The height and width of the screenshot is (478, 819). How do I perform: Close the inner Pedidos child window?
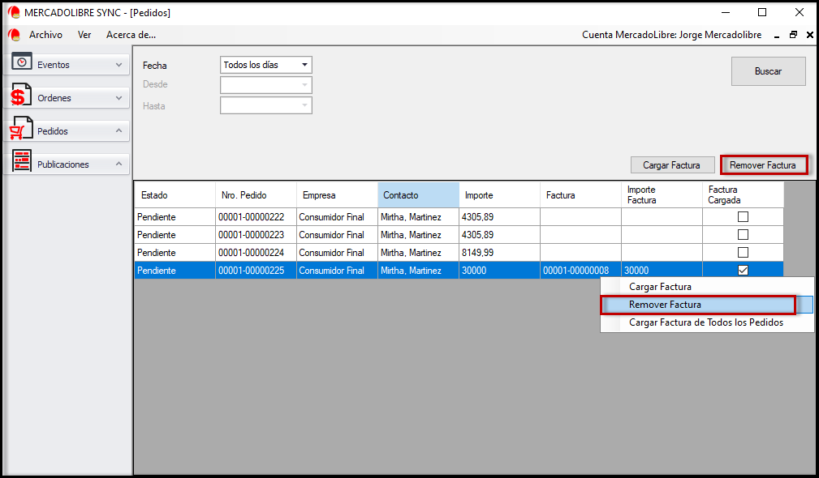(809, 35)
